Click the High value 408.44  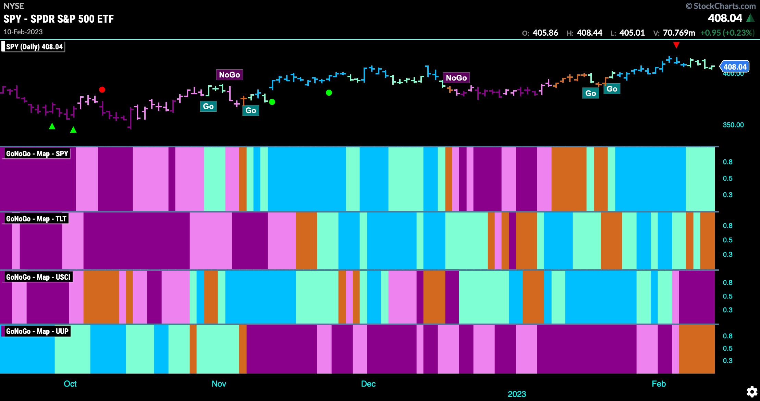[589, 33]
